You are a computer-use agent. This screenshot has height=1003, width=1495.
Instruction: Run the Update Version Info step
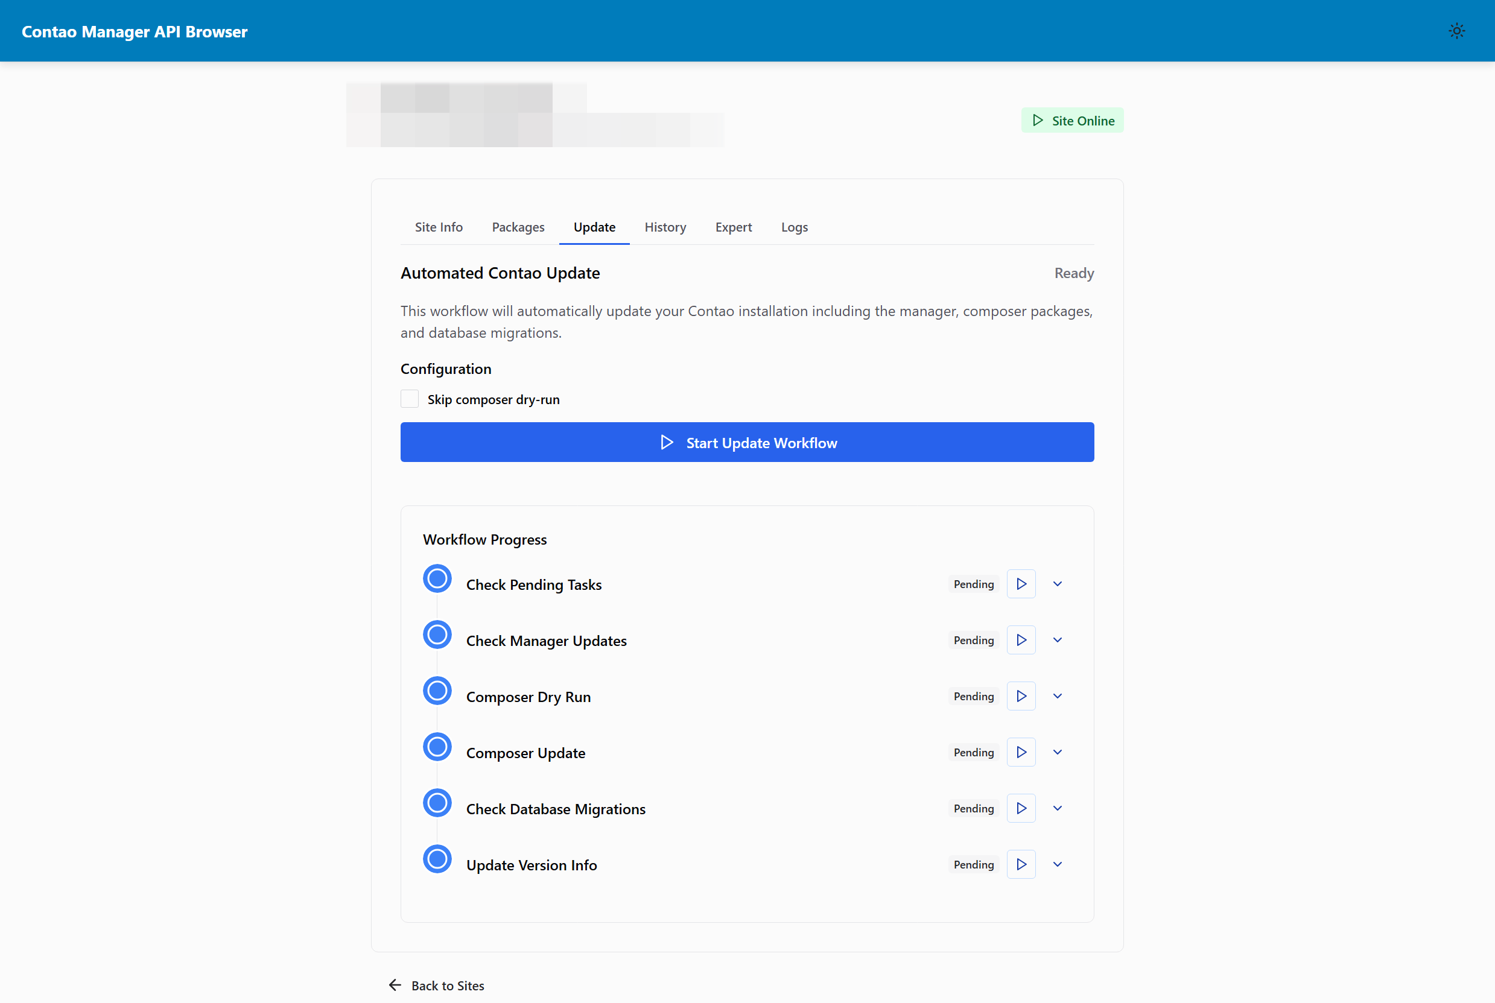[x=1021, y=864]
